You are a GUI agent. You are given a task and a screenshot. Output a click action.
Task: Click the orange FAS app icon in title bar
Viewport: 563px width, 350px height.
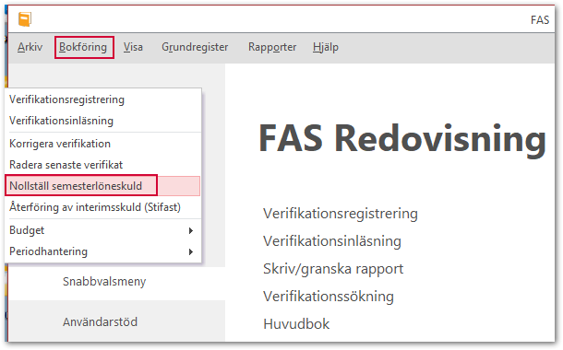(25, 19)
